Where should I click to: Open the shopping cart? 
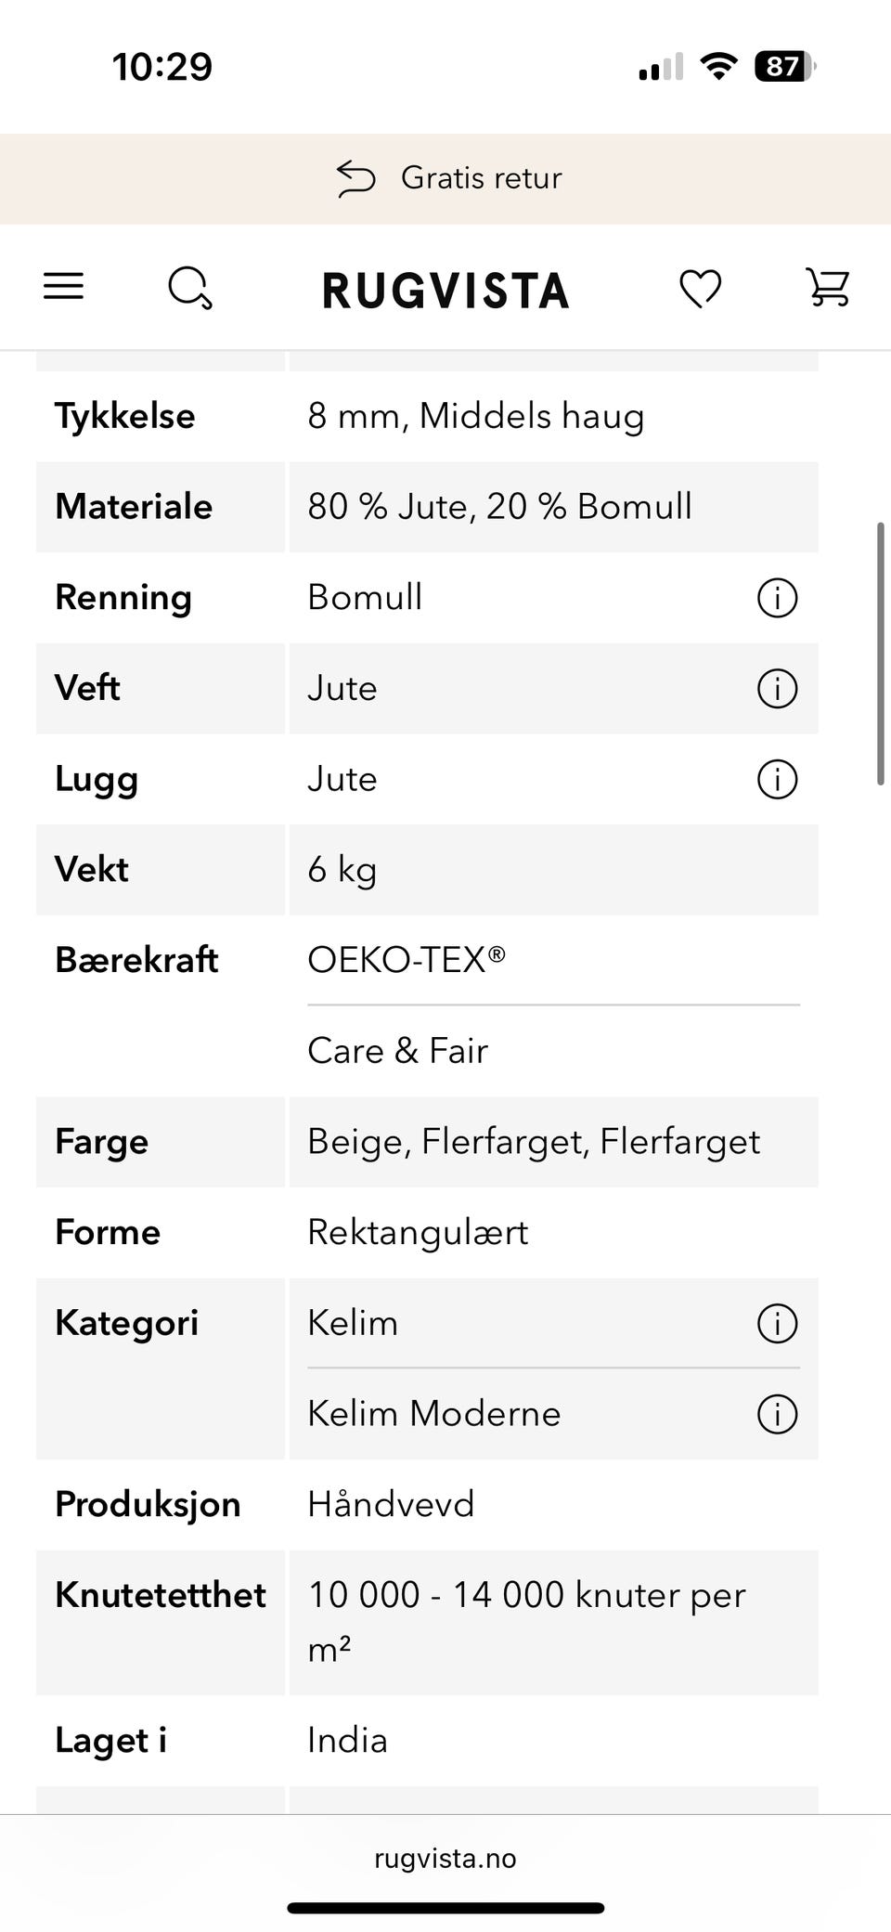coord(827,287)
